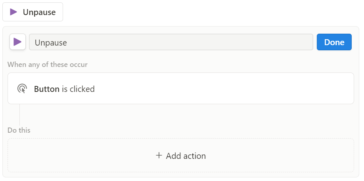
Task: Open the Button is clicked trigger card
Action: pos(180,88)
